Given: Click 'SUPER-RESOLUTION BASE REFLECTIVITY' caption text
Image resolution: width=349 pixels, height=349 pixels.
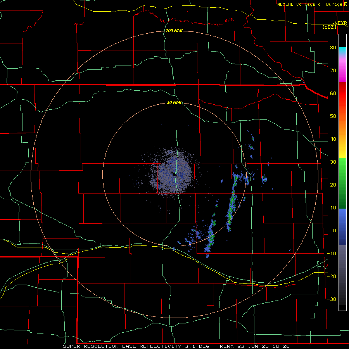Looking at the screenshot, I should pyautogui.click(x=122, y=346).
